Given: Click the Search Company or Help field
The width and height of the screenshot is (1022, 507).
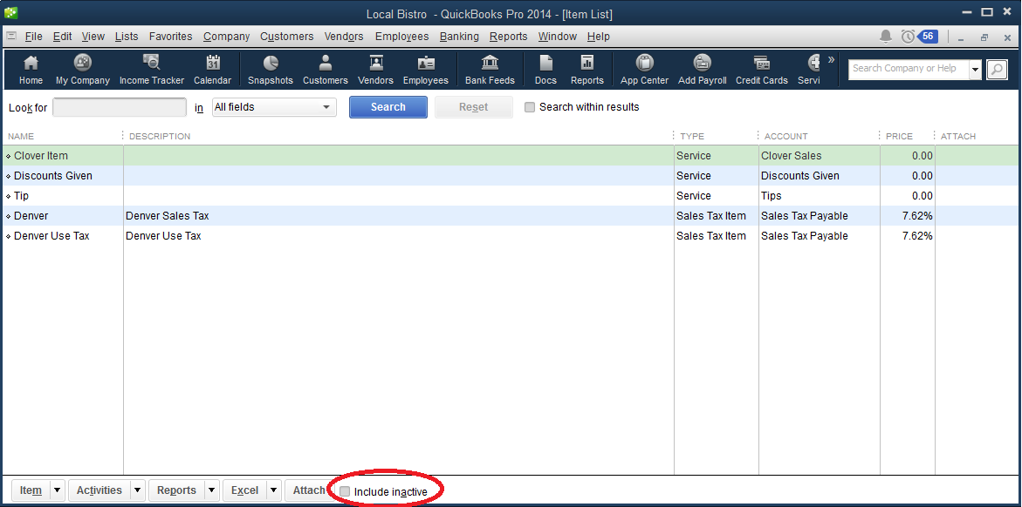Looking at the screenshot, I should pos(909,69).
